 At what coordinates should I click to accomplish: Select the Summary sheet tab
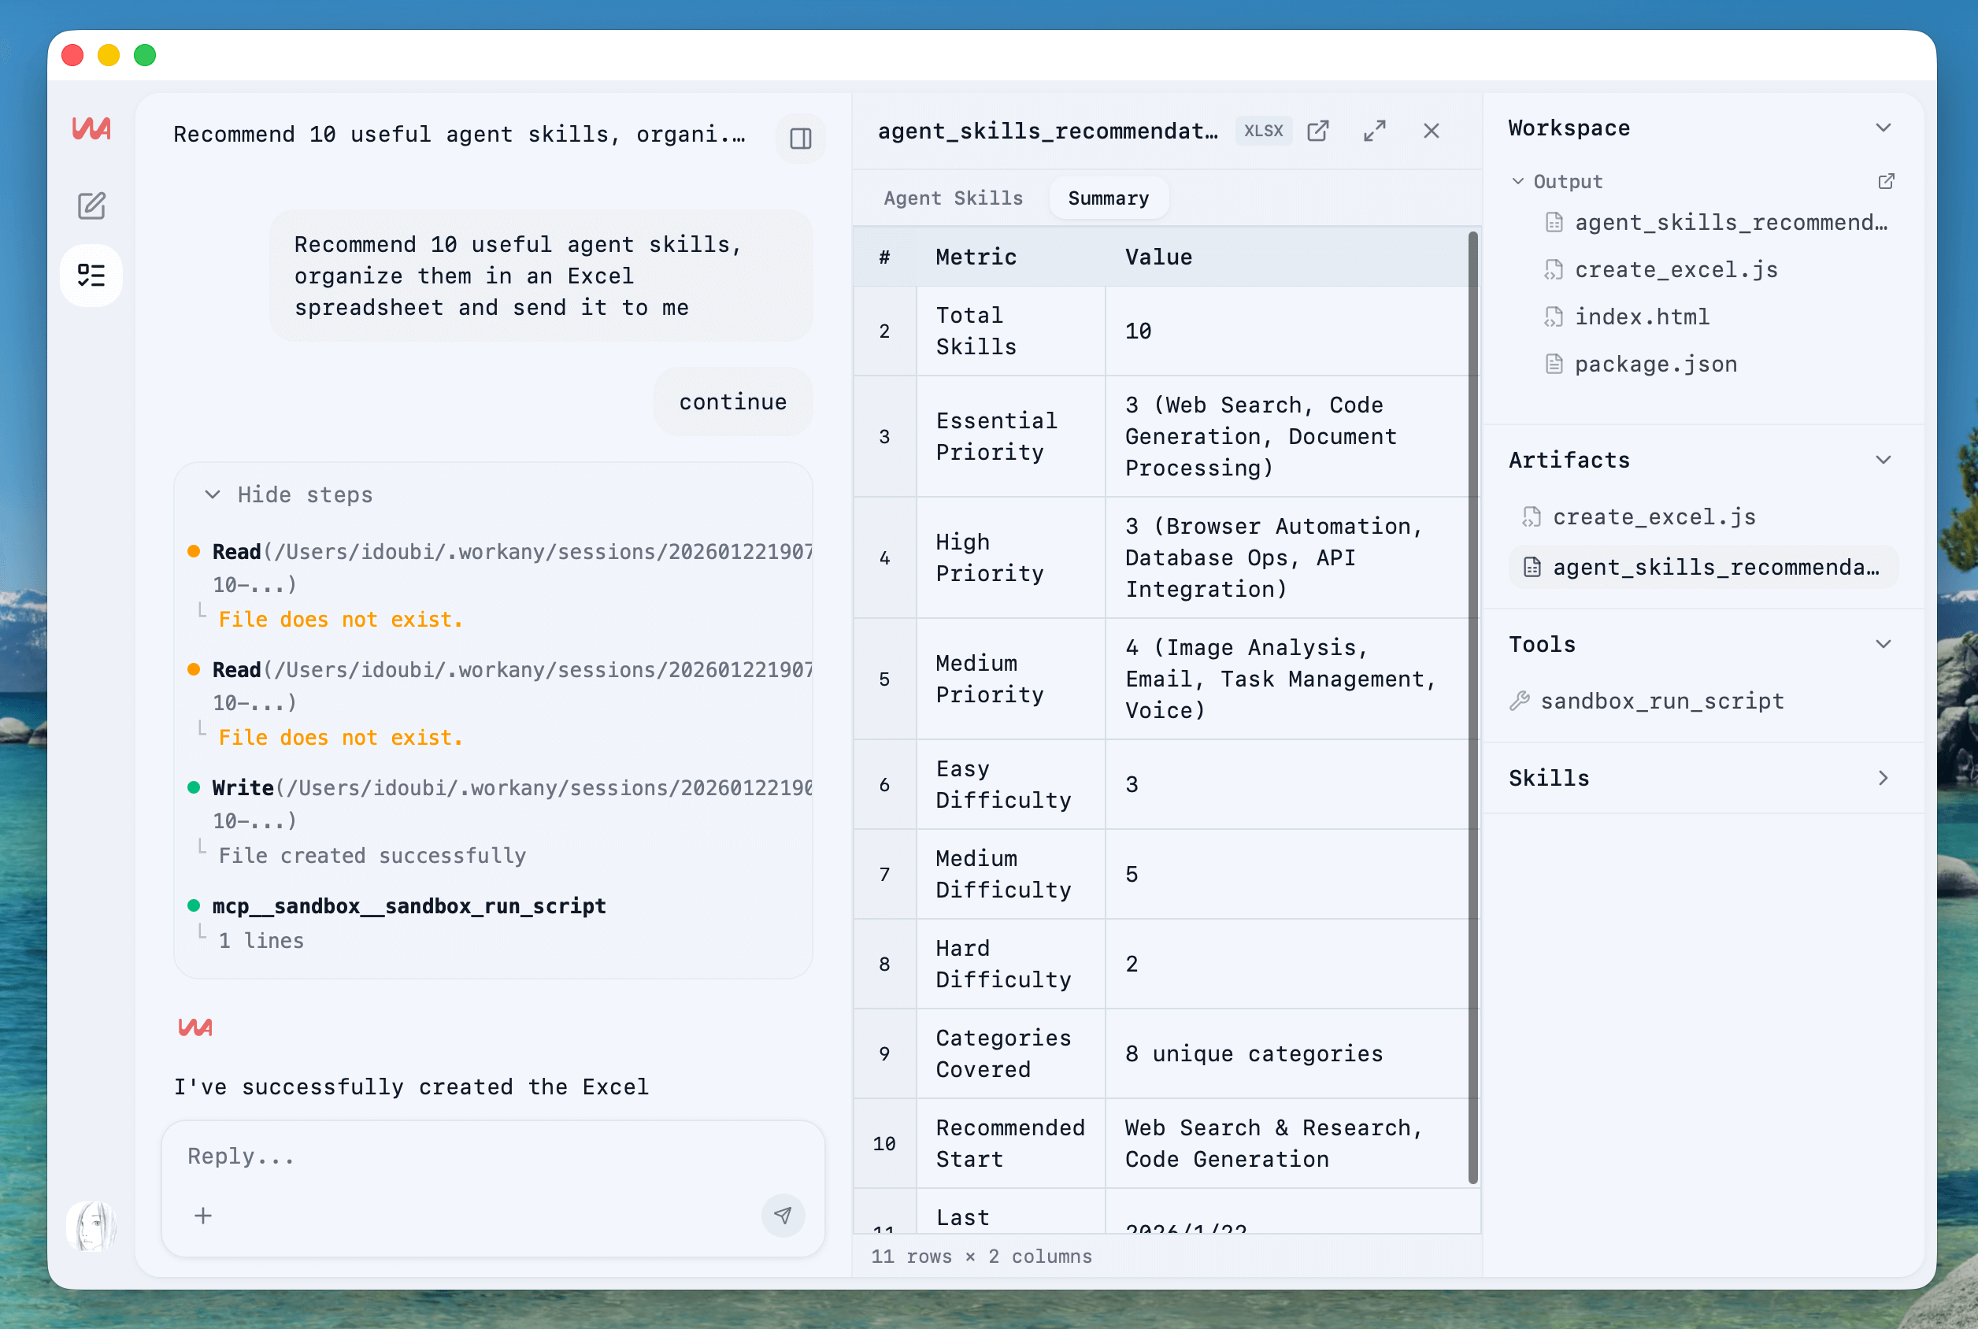point(1108,198)
